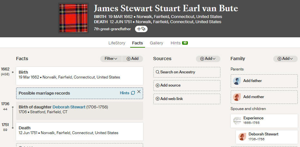Open the Hints tab with 16 badge
Screen dimensions: 300x147
tap(179, 43)
